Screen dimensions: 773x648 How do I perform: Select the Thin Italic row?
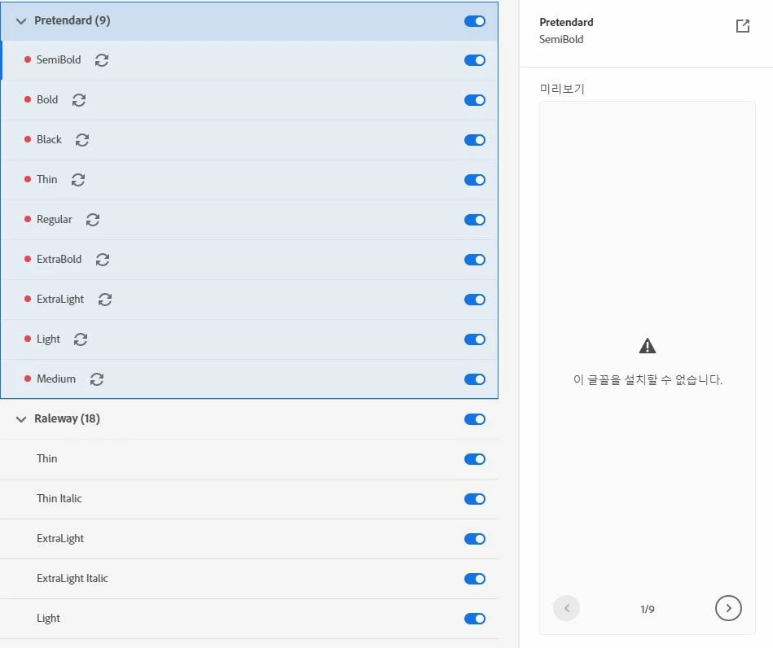(x=249, y=499)
